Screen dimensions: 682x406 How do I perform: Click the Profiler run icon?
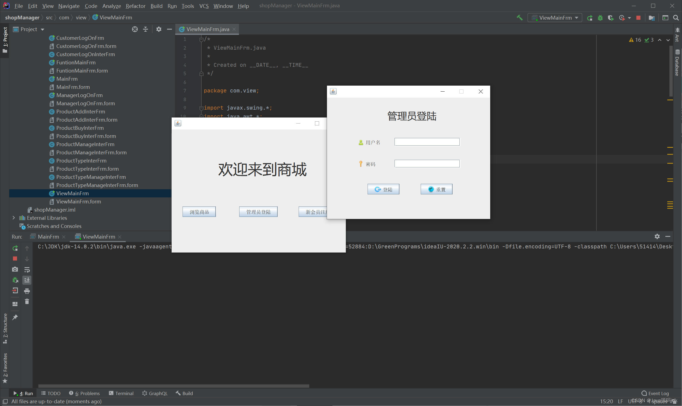click(622, 18)
